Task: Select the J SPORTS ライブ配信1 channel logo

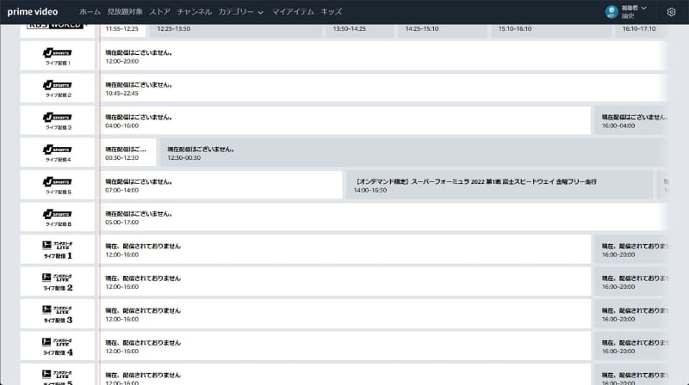Action: 58,56
